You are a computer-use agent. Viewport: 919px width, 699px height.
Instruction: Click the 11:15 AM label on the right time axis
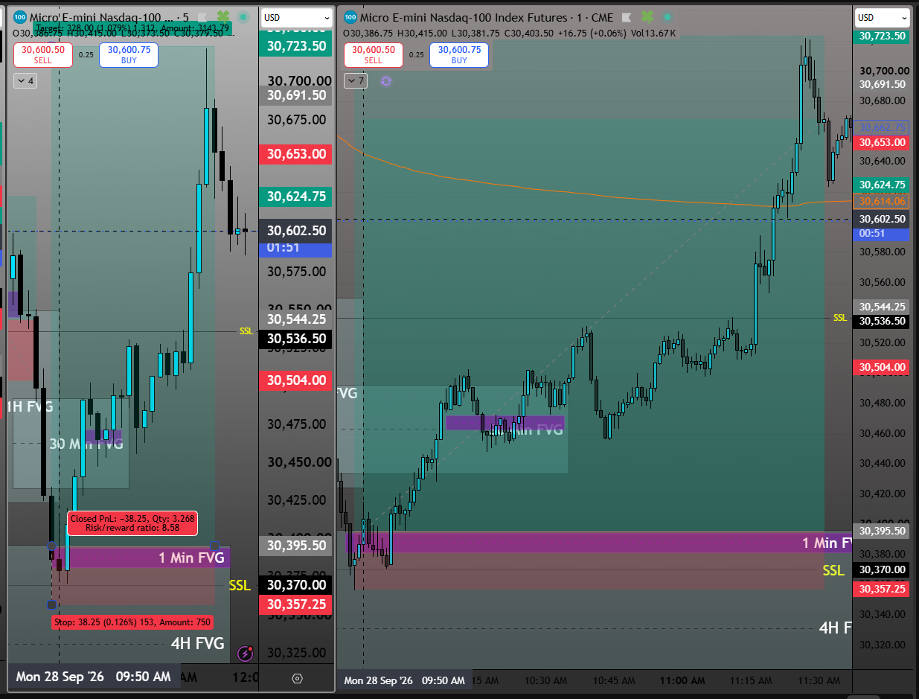(750, 680)
